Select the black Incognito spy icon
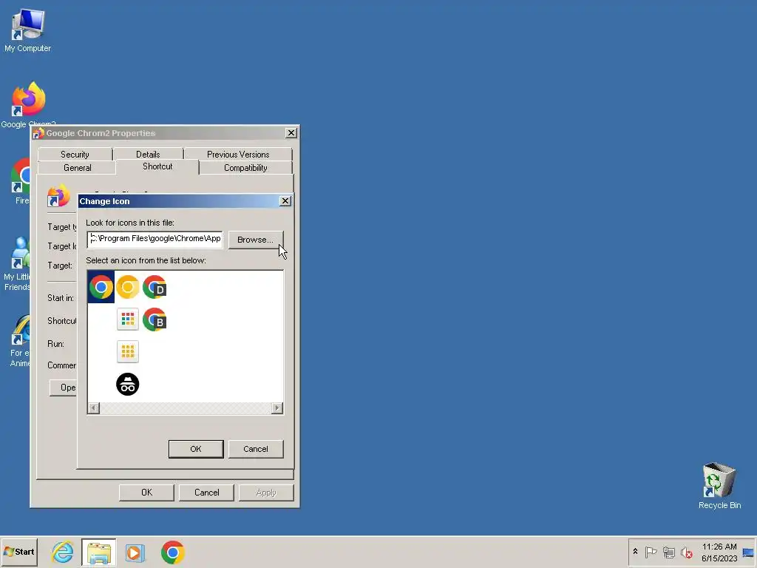The height and width of the screenshot is (568, 757). (x=127, y=384)
